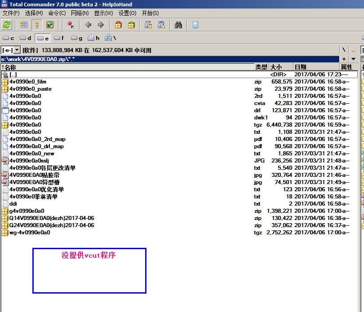Sort by the 类型 column header
The image size is (364, 312).
click(x=262, y=67)
